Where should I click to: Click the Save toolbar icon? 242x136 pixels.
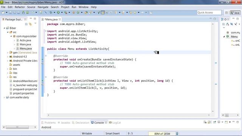[x=10, y=12]
